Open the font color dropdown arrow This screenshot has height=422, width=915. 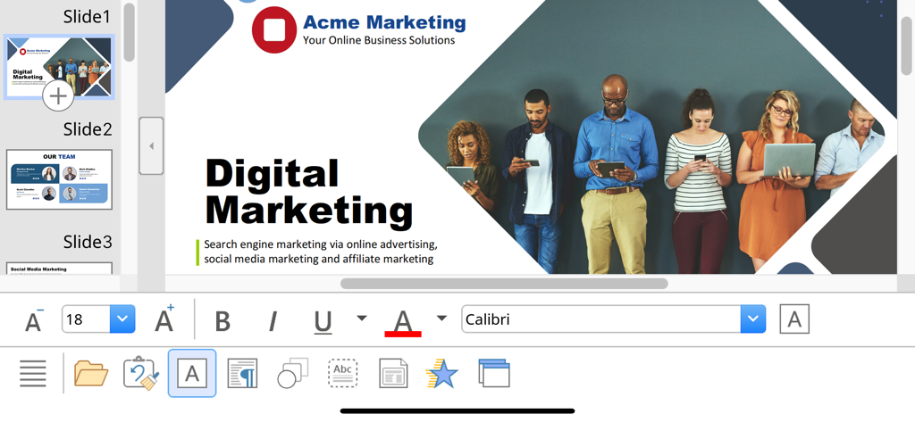point(441,319)
